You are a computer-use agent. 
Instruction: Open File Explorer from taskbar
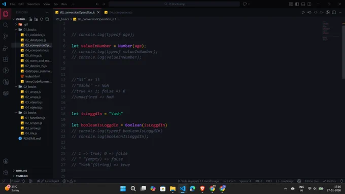pyautogui.click(x=172, y=188)
